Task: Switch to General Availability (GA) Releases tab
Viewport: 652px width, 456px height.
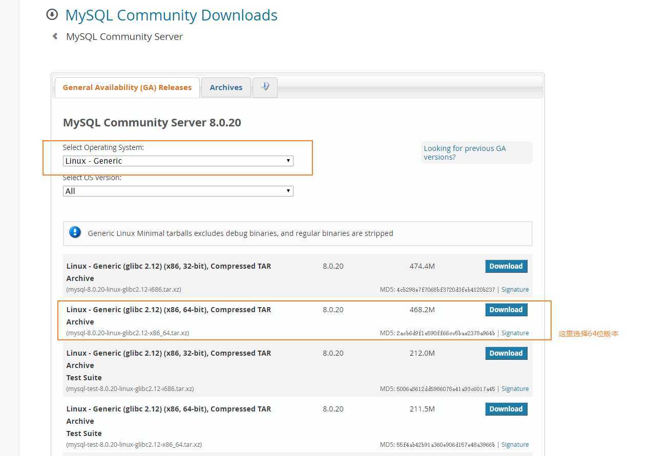Action: [x=127, y=88]
